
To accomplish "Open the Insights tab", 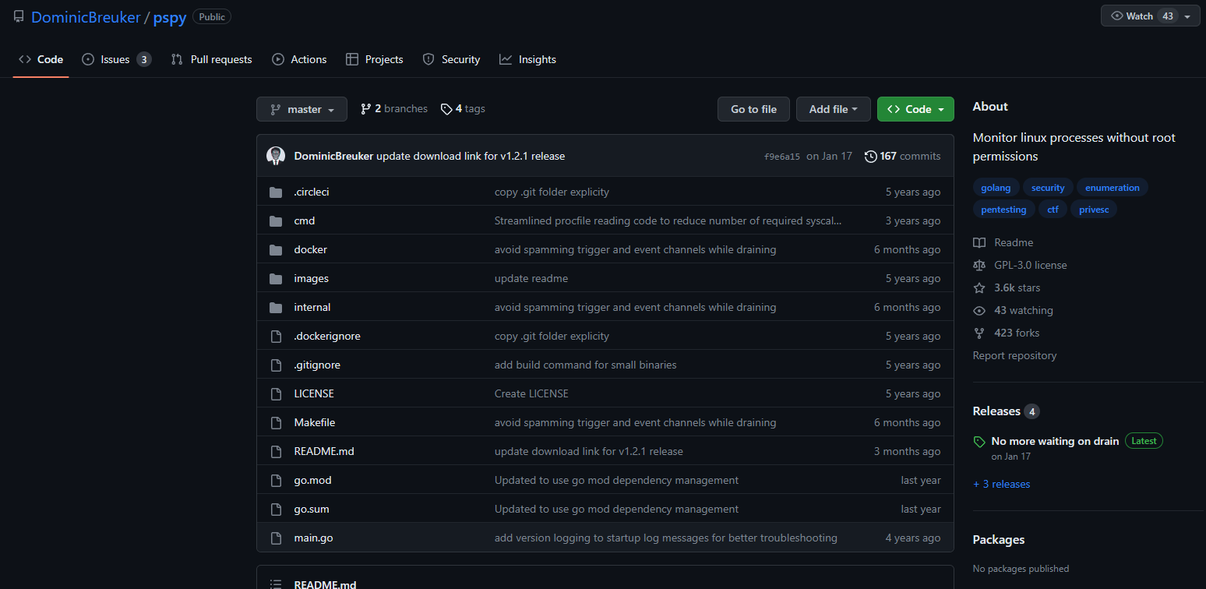I will (527, 59).
